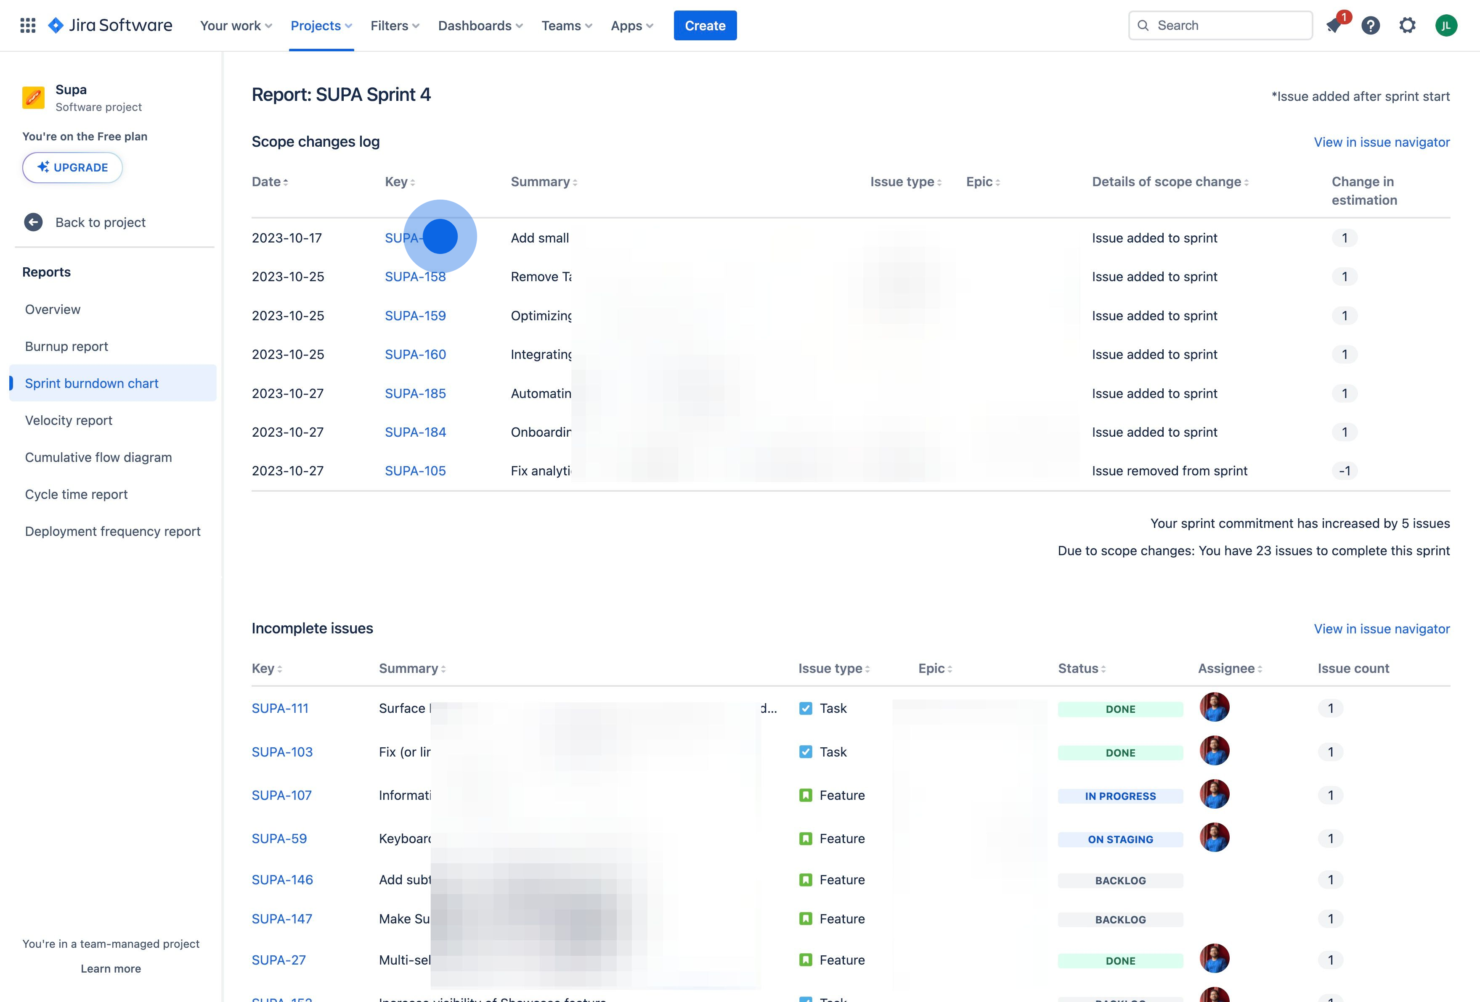Open the settings gear icon
This screenshot has height=1002, width=1480.
pos(1407,26)
